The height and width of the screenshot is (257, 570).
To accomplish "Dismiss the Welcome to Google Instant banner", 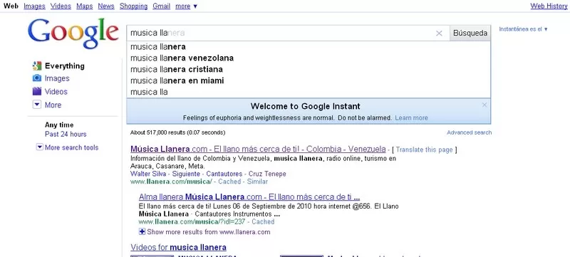I will pos(484,105).
